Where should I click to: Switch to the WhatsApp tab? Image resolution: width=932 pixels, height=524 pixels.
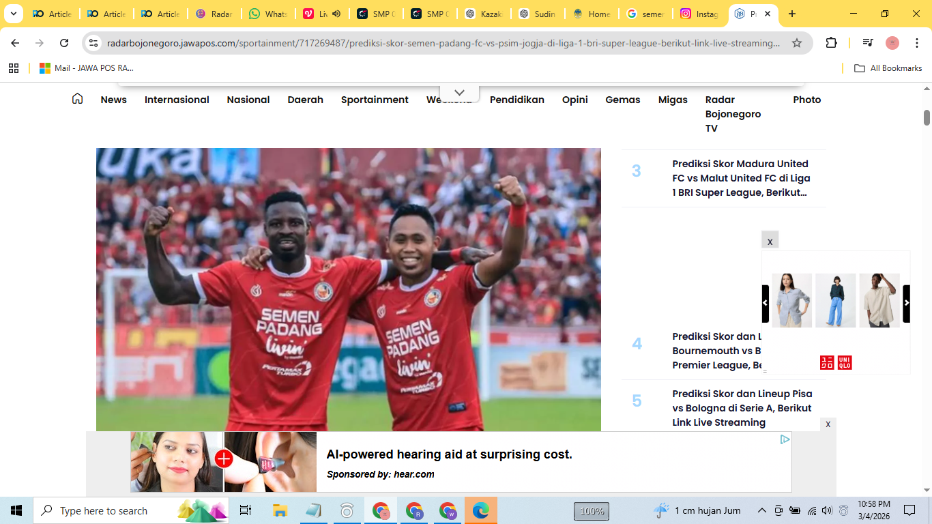[268, 14]
